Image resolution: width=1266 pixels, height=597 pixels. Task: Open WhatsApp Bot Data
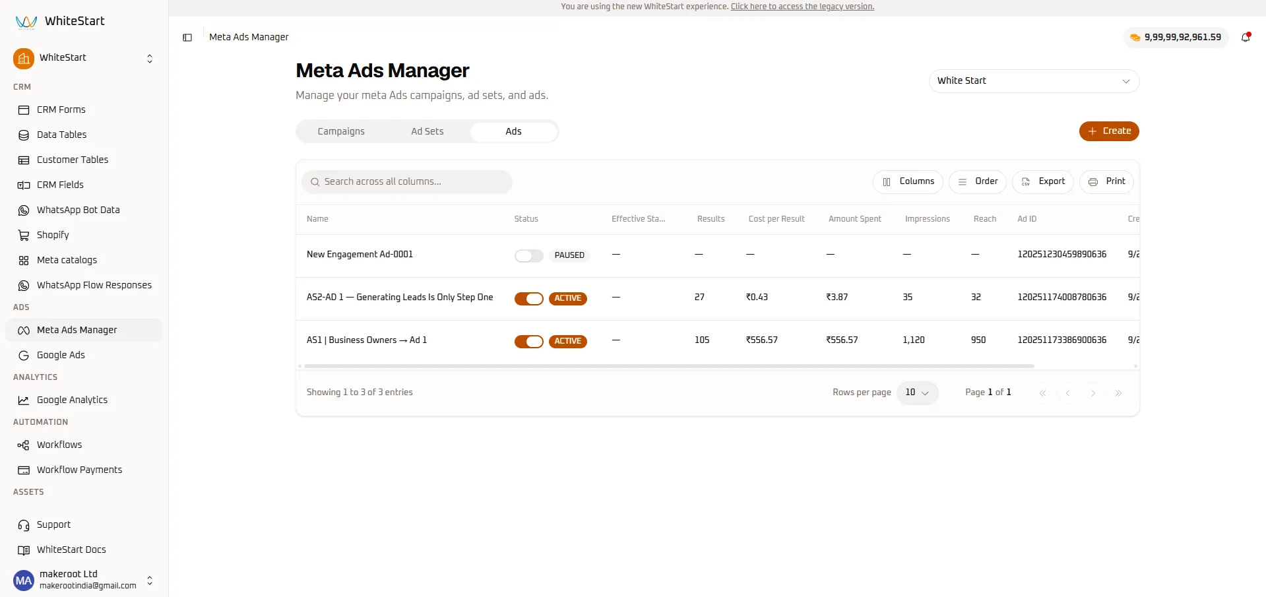pos(84,210)
